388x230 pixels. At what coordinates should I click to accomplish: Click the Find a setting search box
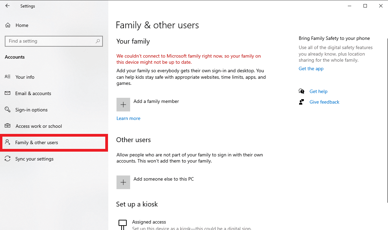point(51,41)
